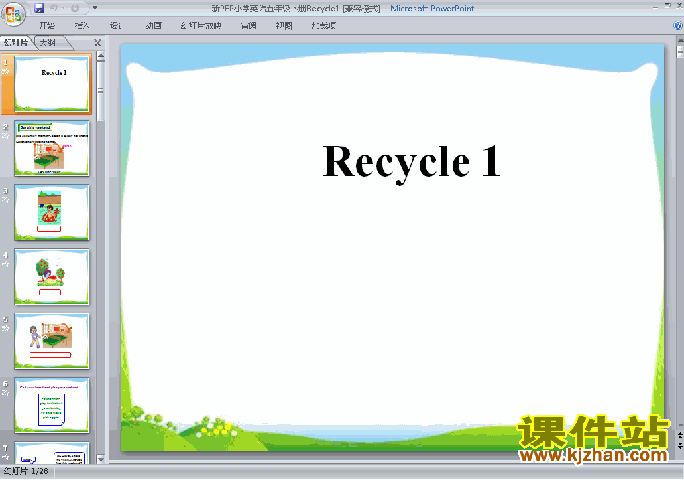Open the 设计 ribbon tab
The height and width of the screenshot is (480, 684).
[117, 25]
